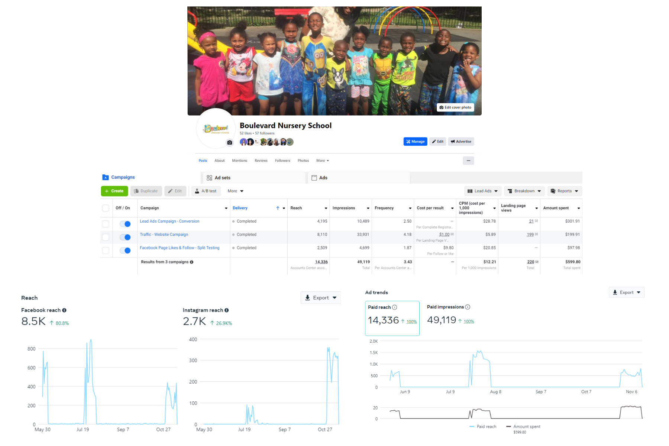Expand the CPM column header dropdown

(x=494, y=208)
